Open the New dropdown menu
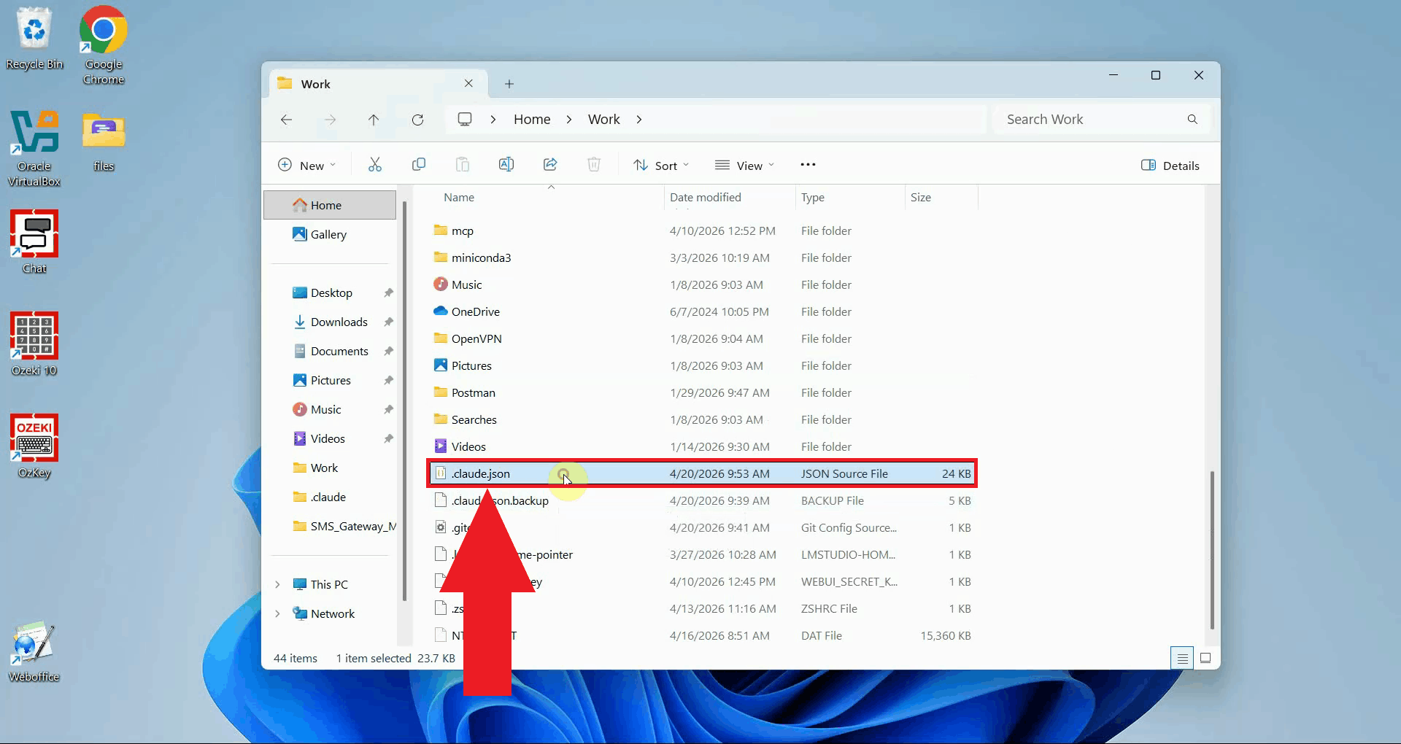 pyautogui.click(x=306, y=166)
